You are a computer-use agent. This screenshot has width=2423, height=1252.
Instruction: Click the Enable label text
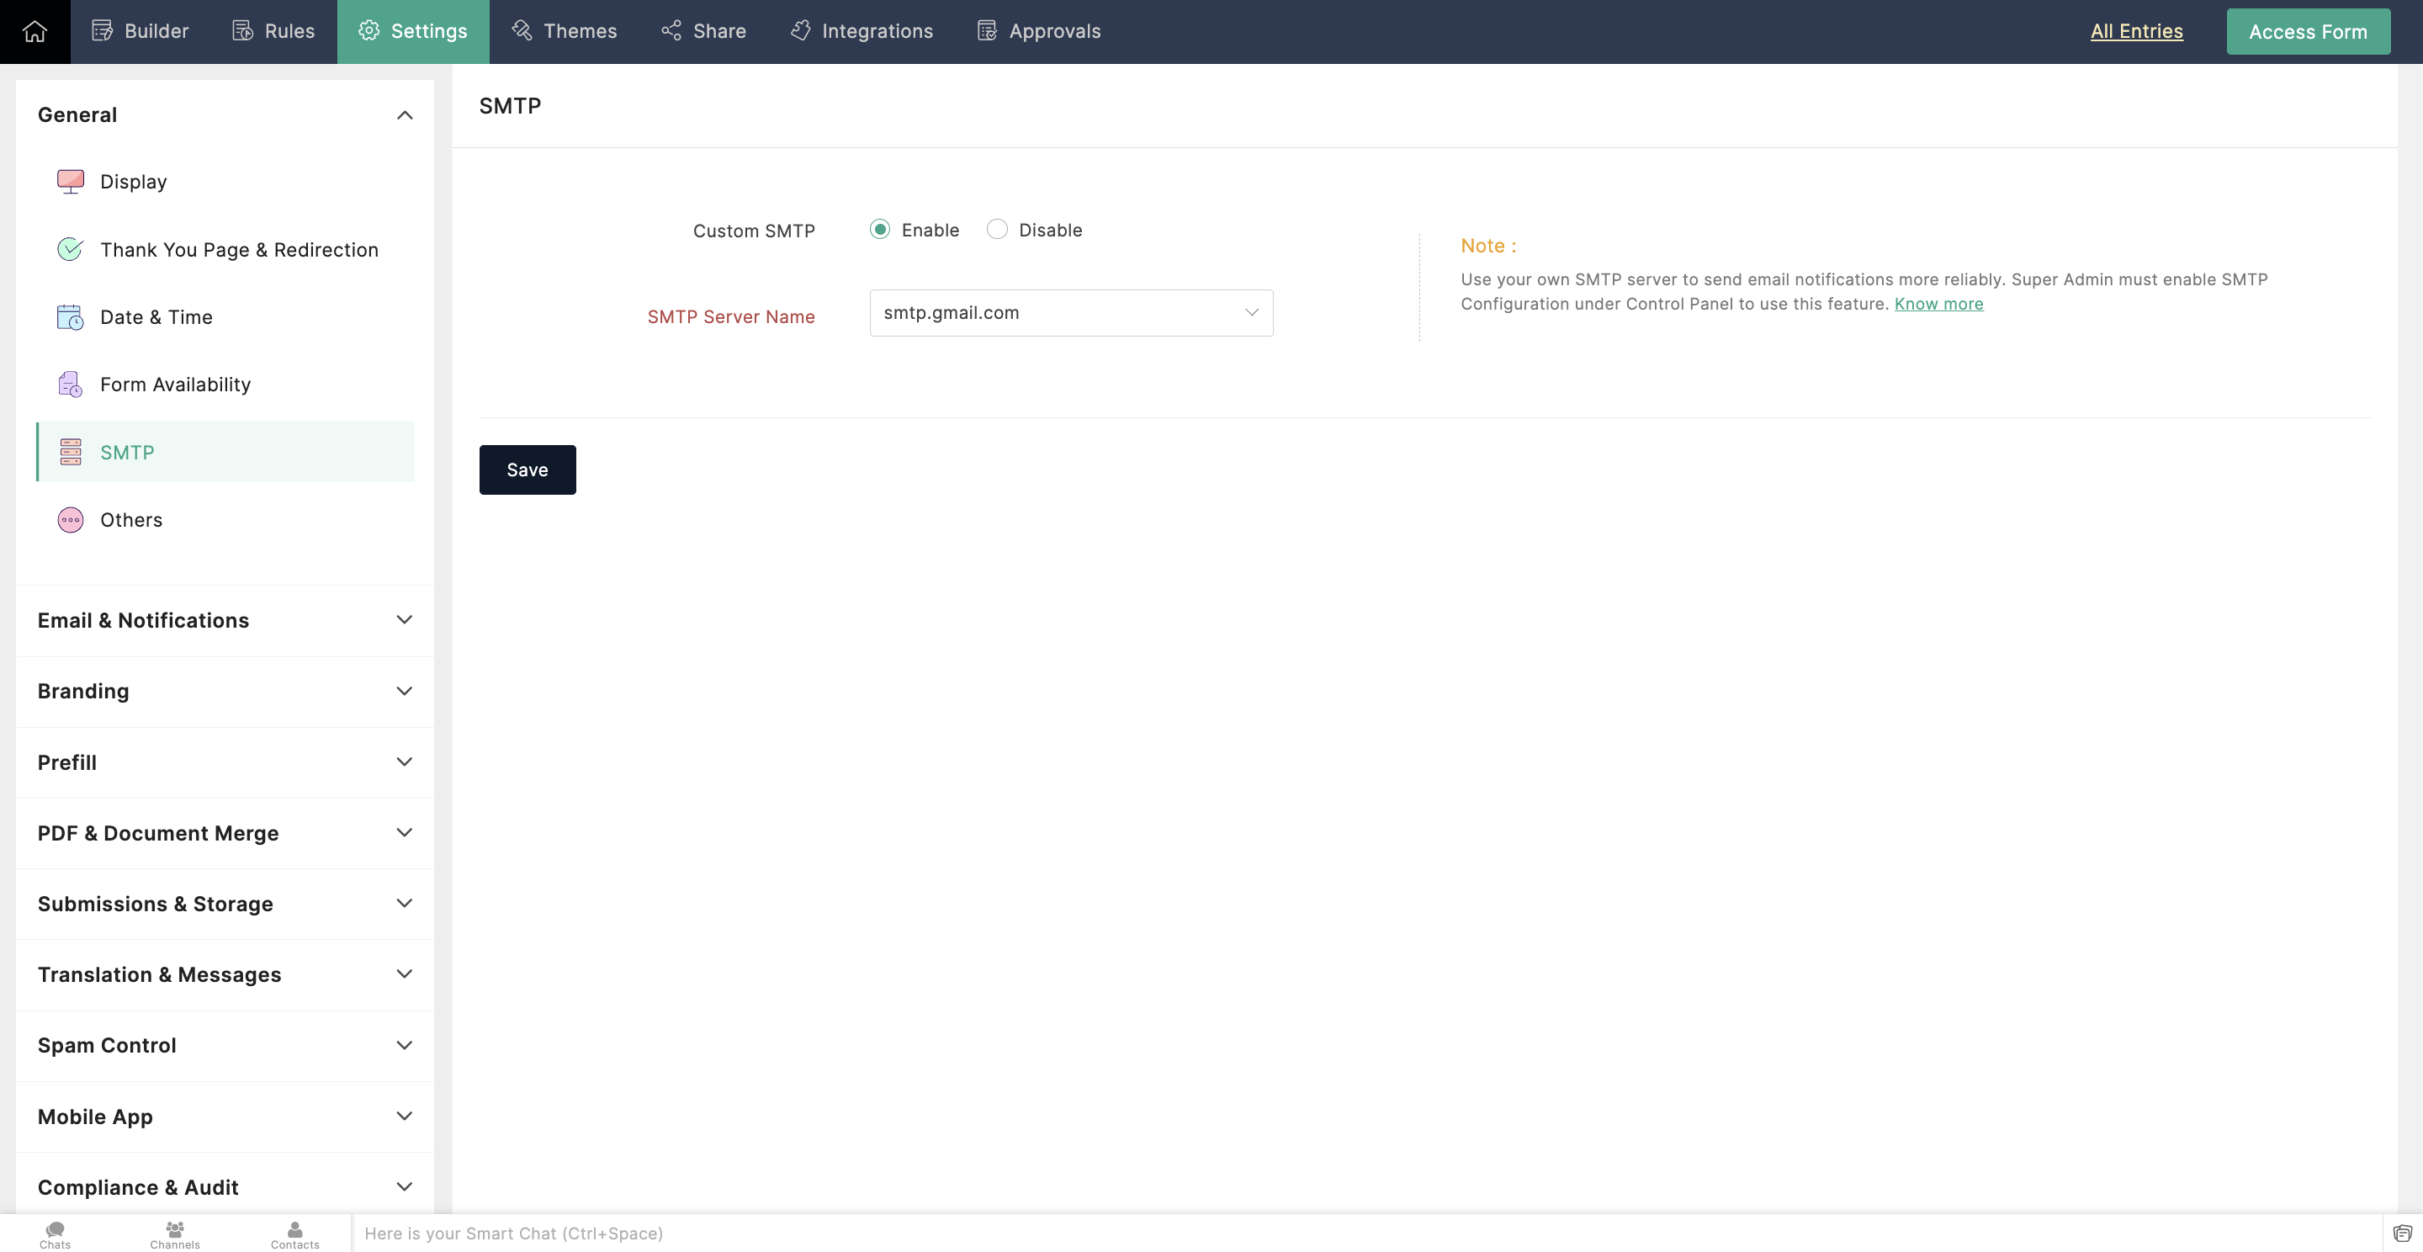[930, 230]
